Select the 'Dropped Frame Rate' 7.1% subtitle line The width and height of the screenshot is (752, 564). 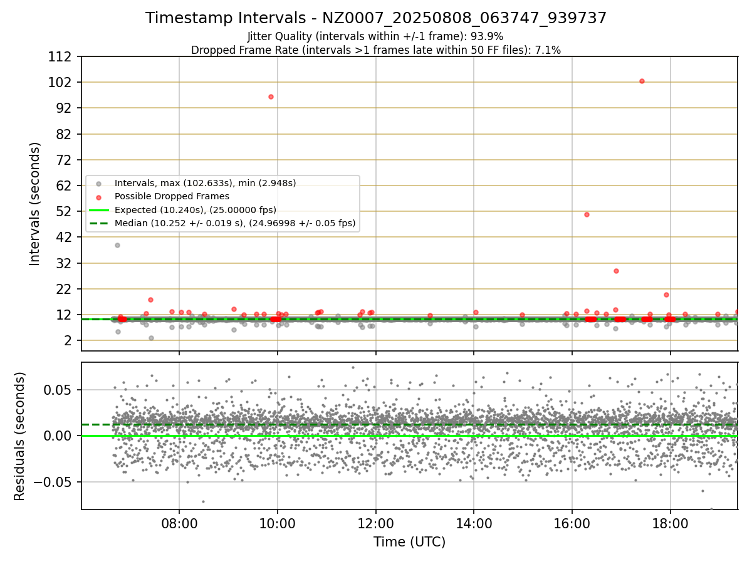tap(376, 50)
